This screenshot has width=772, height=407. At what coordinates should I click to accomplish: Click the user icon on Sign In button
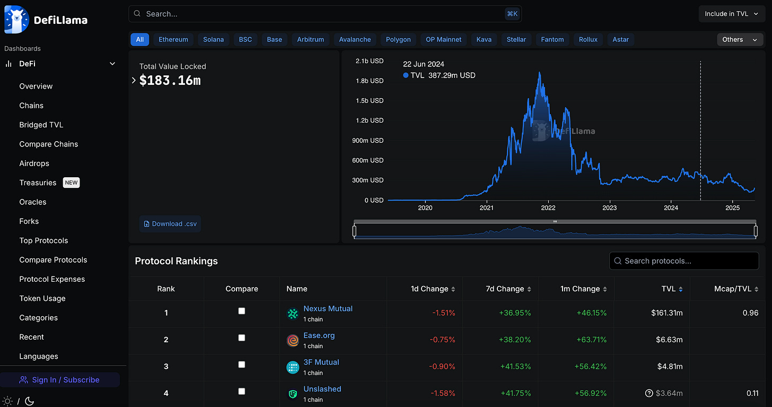[x=23, y=380]
